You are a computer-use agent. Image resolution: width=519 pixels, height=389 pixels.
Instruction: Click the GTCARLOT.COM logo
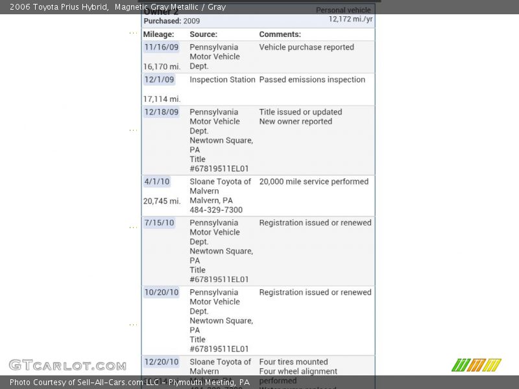point(67,366)
